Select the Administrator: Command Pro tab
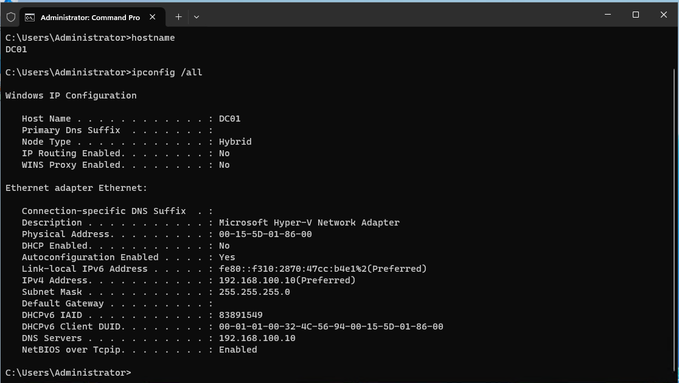This screenshot has height=383, width=679. click(92, 17)
